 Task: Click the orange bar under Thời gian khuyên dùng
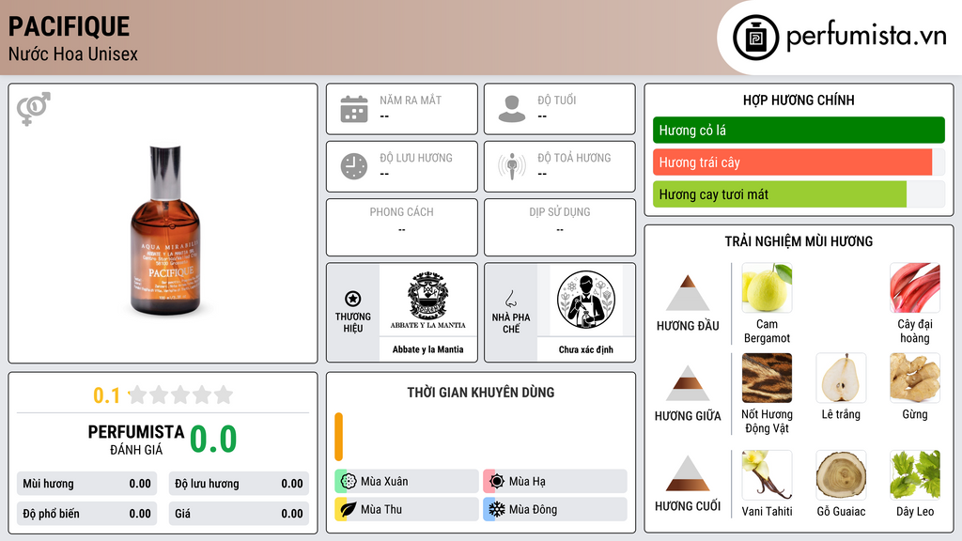pyautogui.click(x=338, y=437)
